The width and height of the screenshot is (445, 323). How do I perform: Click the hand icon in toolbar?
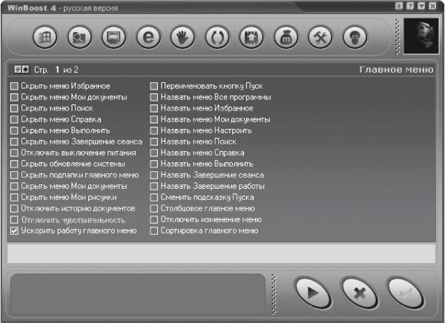pyautogui.click(x=182, y=36)
